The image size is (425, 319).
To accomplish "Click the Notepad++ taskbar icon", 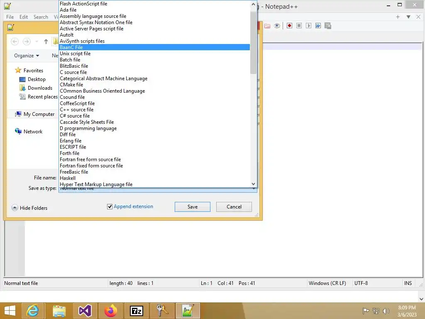I will pyautogui.click(x=188, y=311).
